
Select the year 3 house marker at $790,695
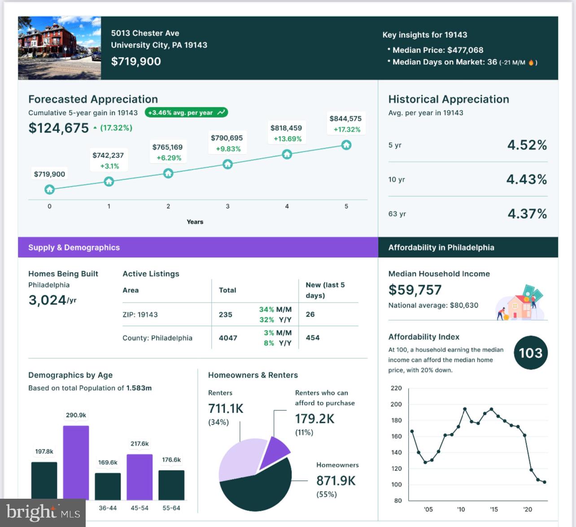[227, 164]
